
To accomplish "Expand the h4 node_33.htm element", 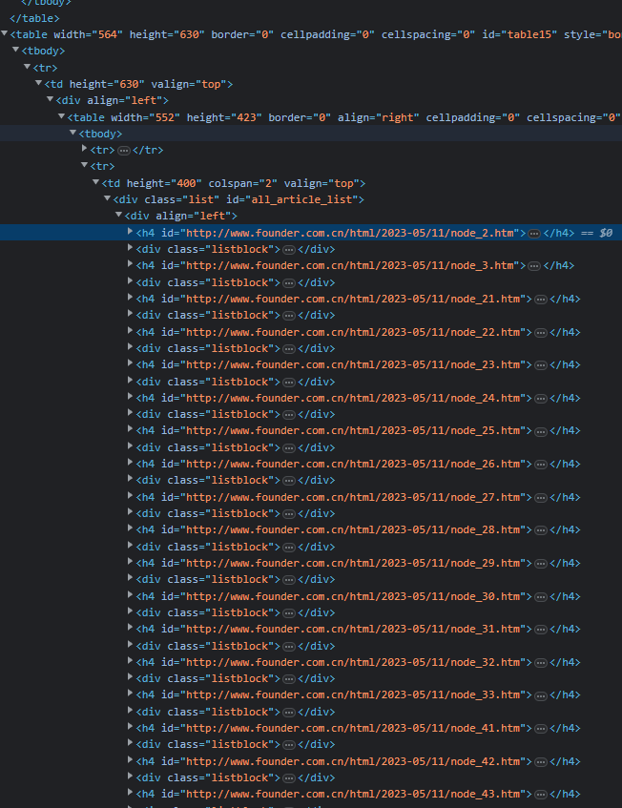I will (x=131, y=694).
